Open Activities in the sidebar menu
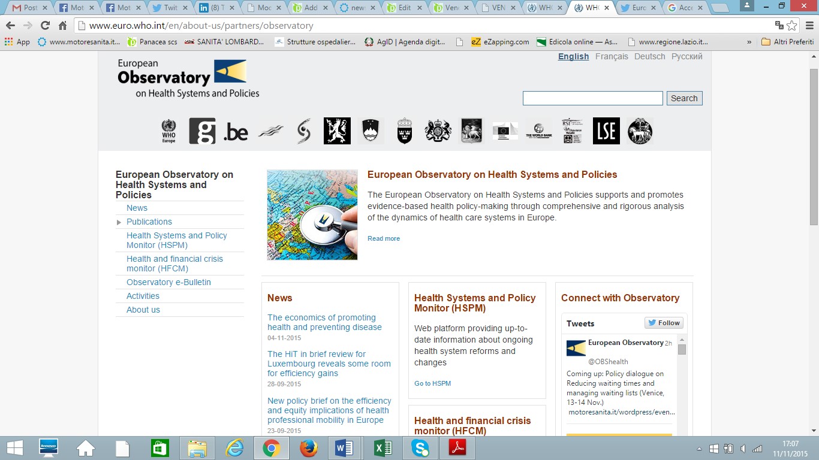This screenshot has width=819, height=460. [x=143, y=296]
